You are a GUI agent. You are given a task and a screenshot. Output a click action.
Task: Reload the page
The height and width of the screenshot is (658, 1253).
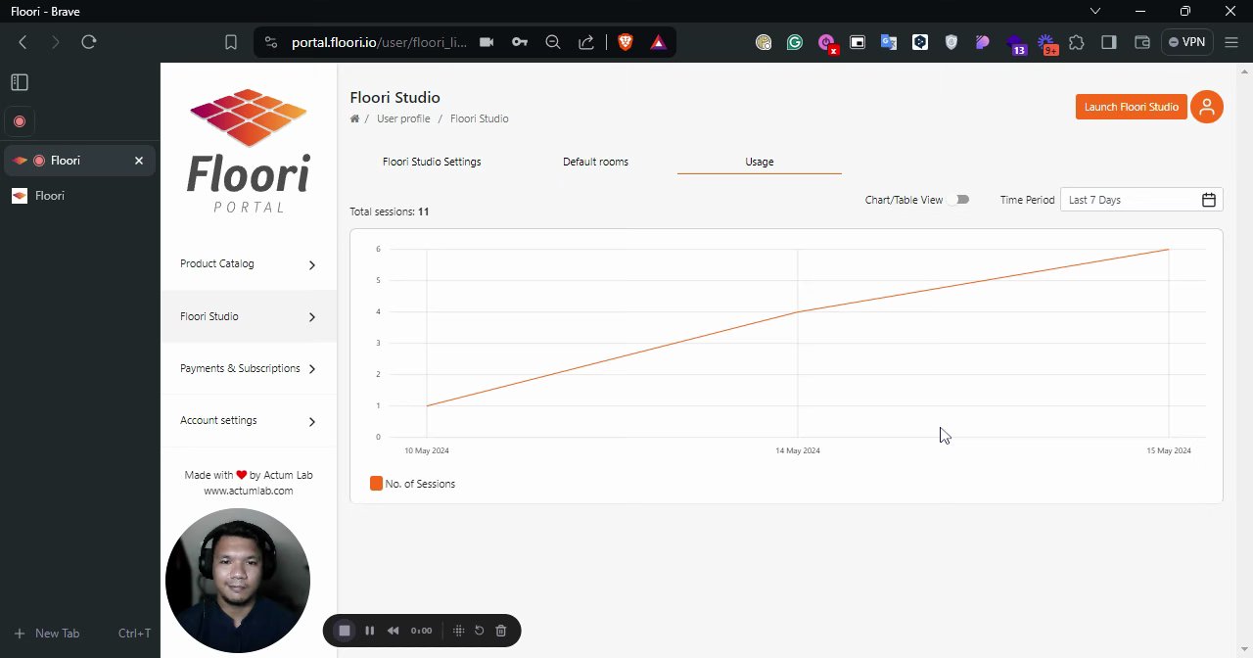89,42
